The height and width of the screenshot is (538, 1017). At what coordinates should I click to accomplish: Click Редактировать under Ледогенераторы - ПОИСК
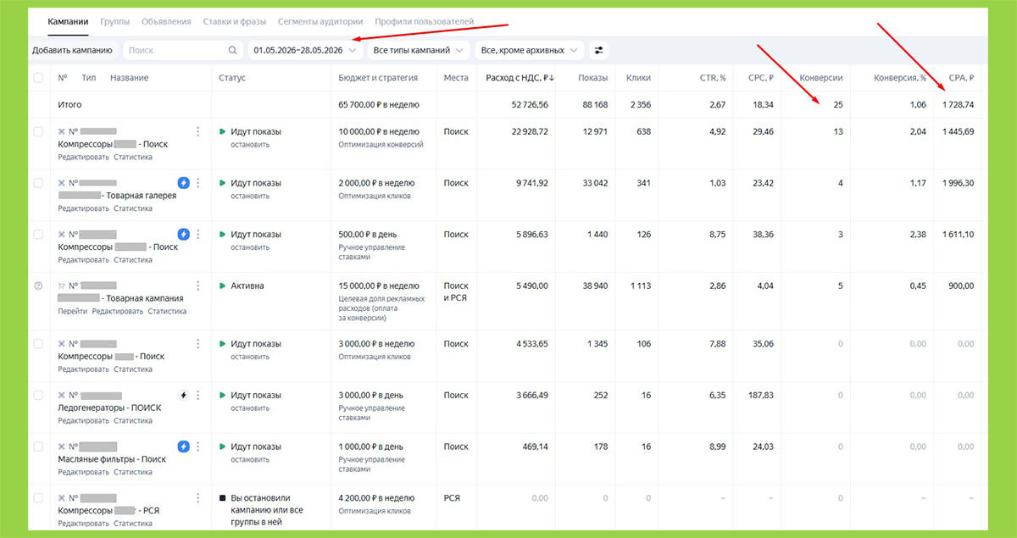tap(83, 421)
